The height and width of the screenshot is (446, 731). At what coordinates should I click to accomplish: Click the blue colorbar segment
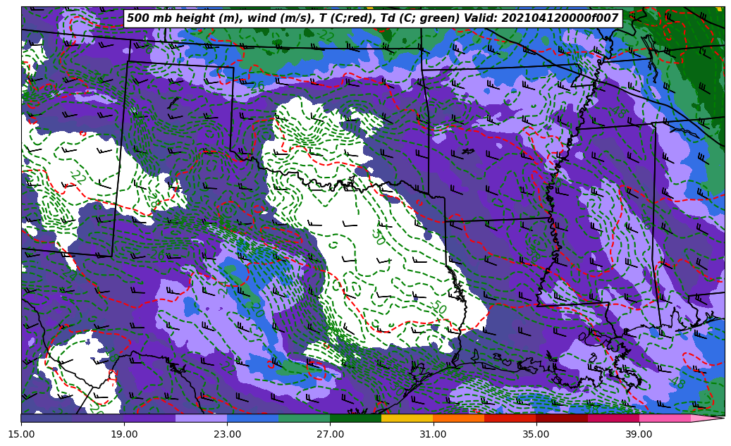(252, 418)
